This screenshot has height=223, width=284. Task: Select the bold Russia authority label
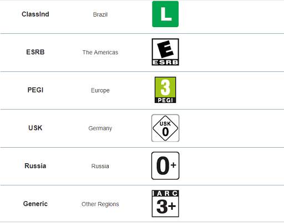[x=35, y=166]
